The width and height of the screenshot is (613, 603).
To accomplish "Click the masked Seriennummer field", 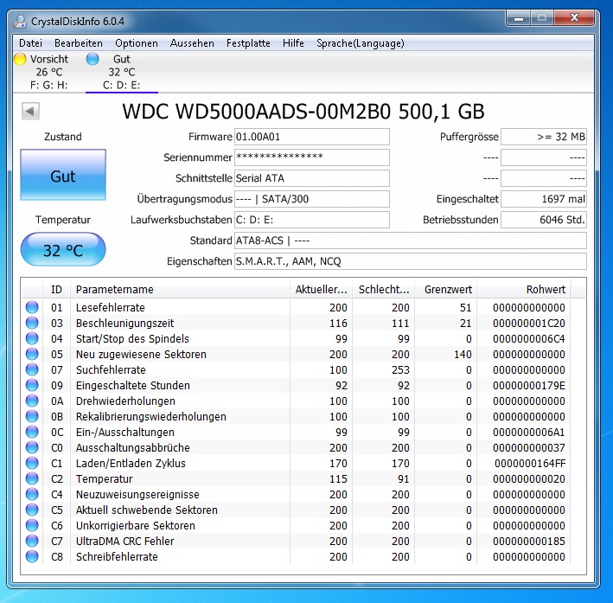I will click(311, 157).
